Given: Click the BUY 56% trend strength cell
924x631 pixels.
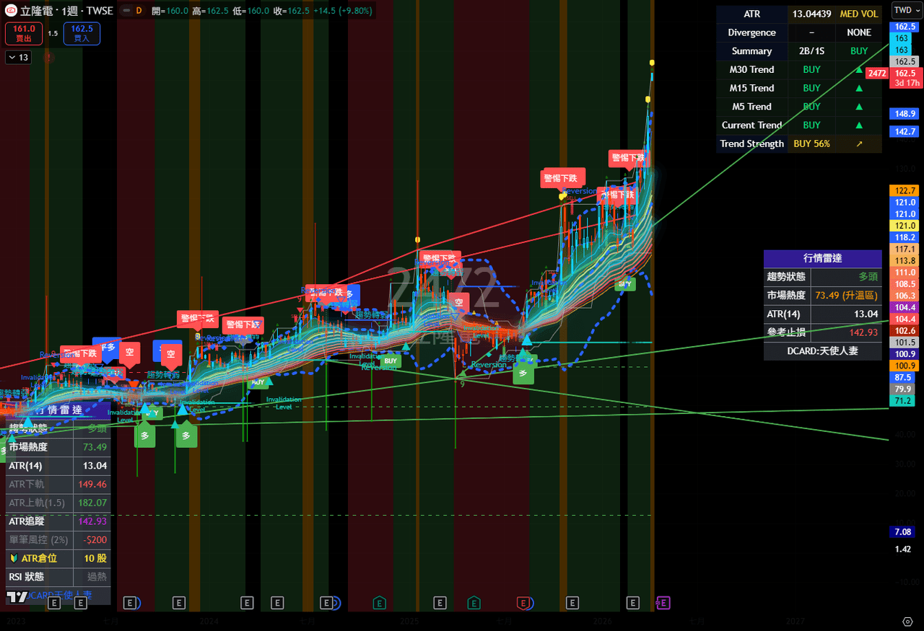Looking at the screenshot, I should point(811,144).
